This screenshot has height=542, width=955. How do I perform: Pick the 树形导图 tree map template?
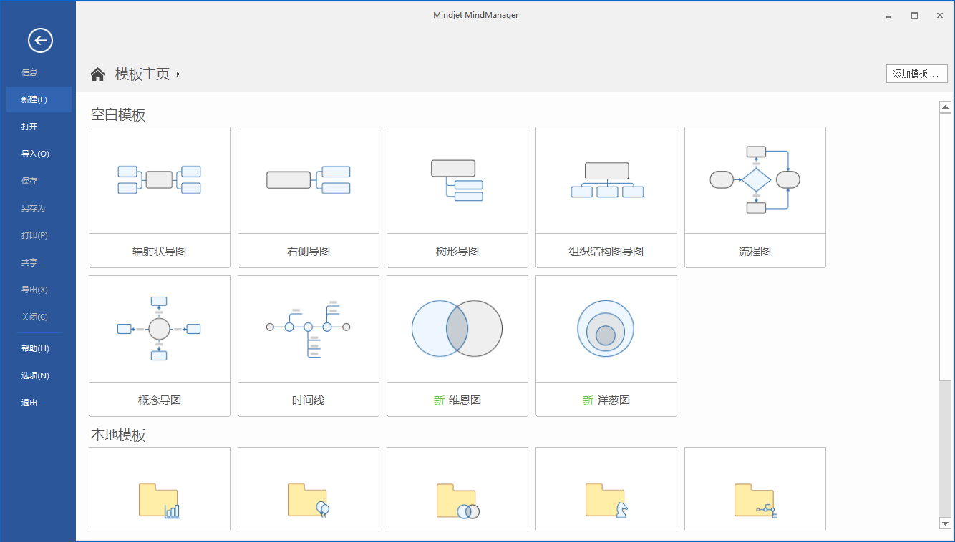[x=457, y=197]
